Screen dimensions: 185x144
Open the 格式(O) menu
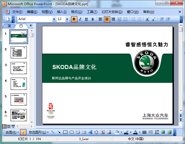pos(77,12)
